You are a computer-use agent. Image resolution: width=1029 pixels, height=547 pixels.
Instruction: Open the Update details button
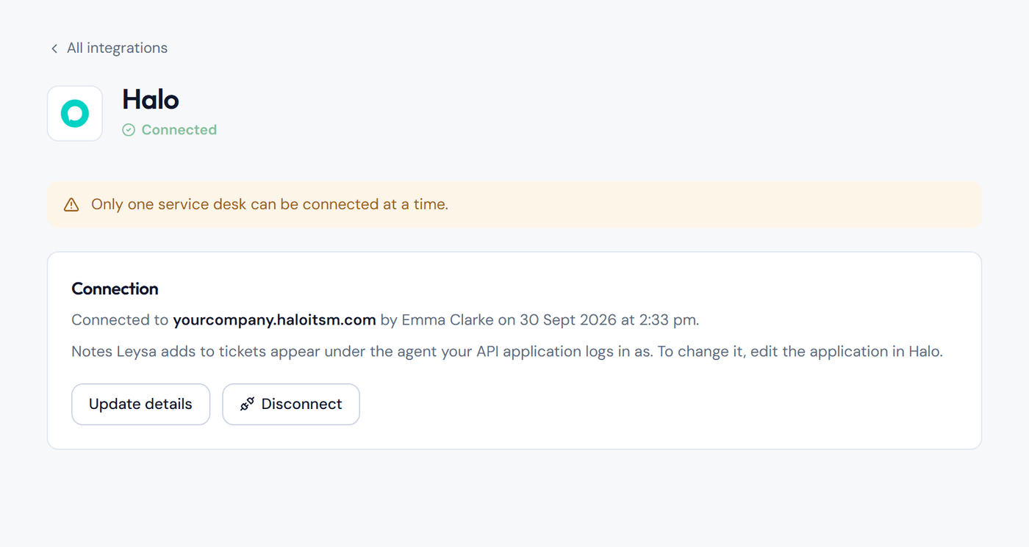140,404
